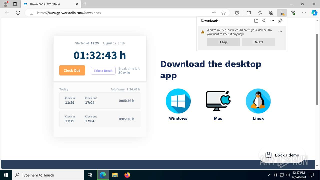Click the Clock Out button
The image size is (320, 180).
[x=72, y=70]
